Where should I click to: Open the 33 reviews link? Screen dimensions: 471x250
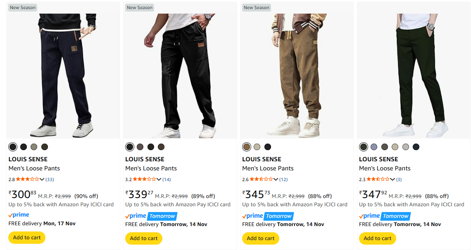click(50, 179)
